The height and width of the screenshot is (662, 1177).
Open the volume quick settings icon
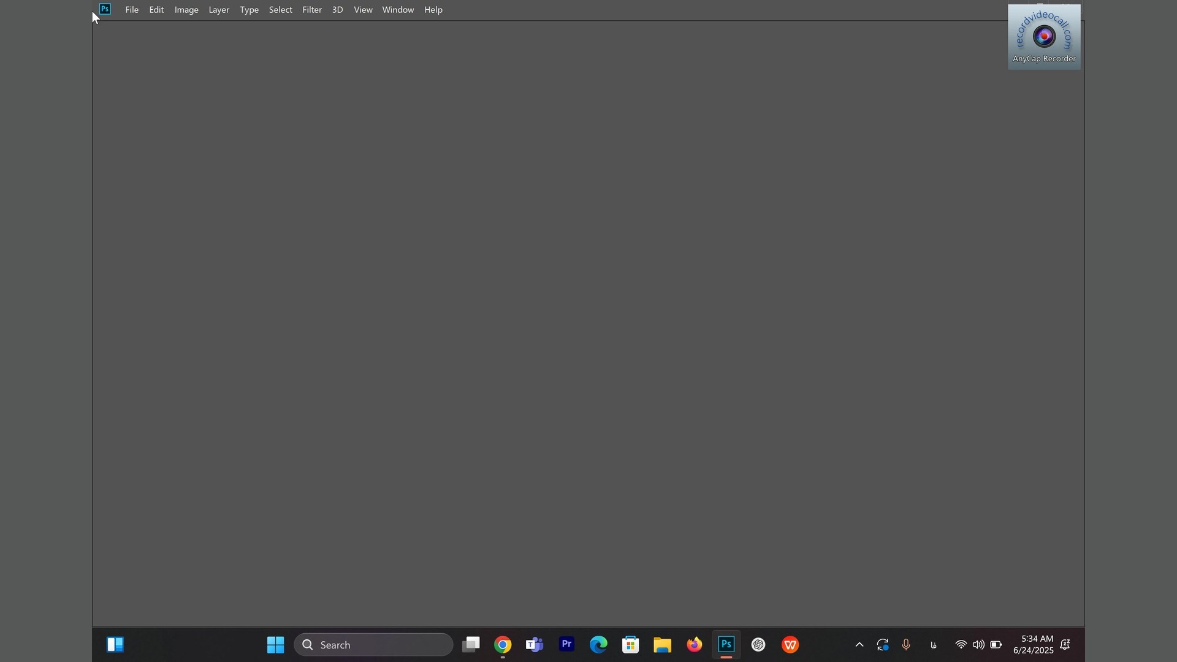click(x=979, y=645)
